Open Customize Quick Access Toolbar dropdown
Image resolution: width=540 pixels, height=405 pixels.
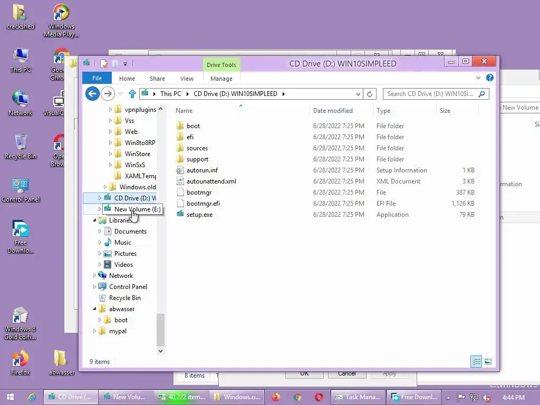point(126,64)
